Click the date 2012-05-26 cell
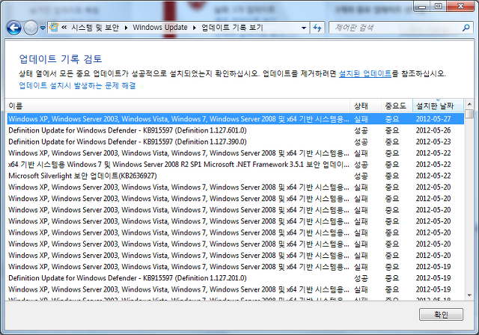Screen dimensions: 479x335 pos(433,130)
